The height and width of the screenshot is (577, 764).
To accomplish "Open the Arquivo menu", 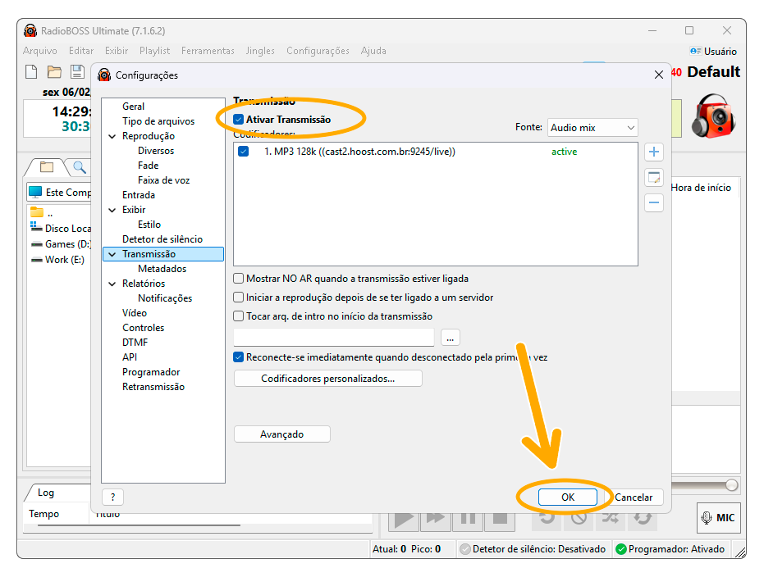I will [x=40, y=51].
